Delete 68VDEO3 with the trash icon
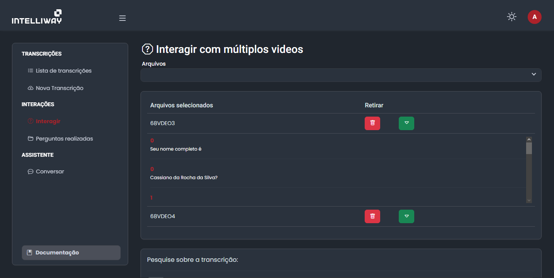Screen dimensions: 554x278 372,123
